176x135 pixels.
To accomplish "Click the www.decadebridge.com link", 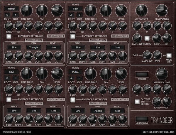I will (16, 132).
